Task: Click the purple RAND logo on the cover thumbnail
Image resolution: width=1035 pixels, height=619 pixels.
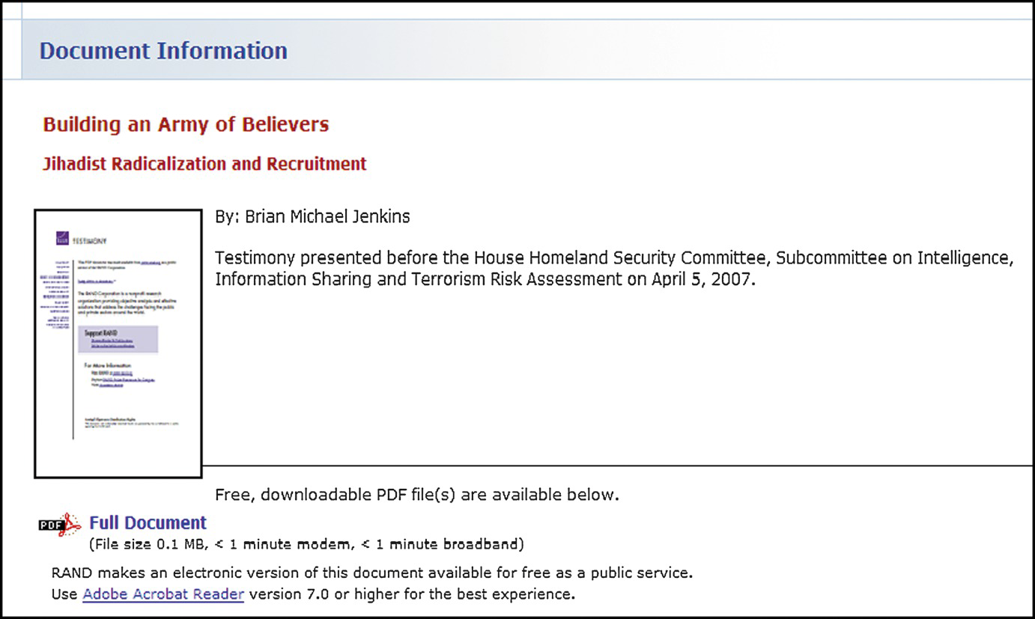Action: (62, 238)
